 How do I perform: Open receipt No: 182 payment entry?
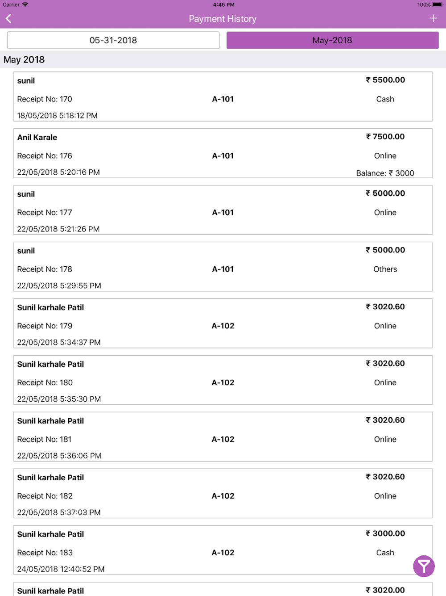click(223, 494)
